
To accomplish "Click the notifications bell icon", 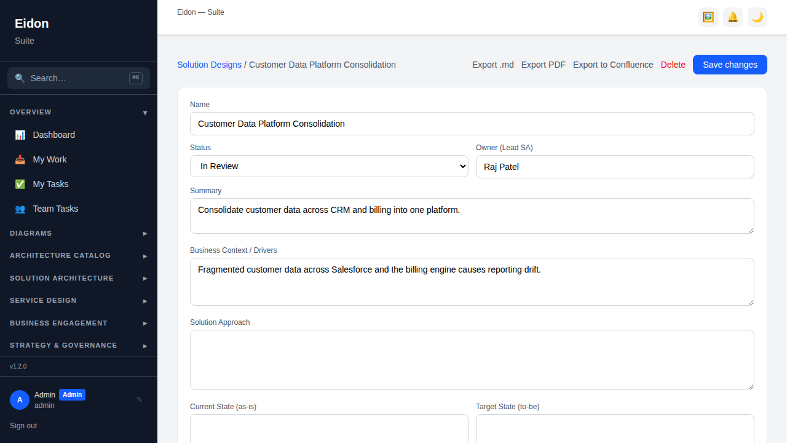I will [x=733, y=17].
